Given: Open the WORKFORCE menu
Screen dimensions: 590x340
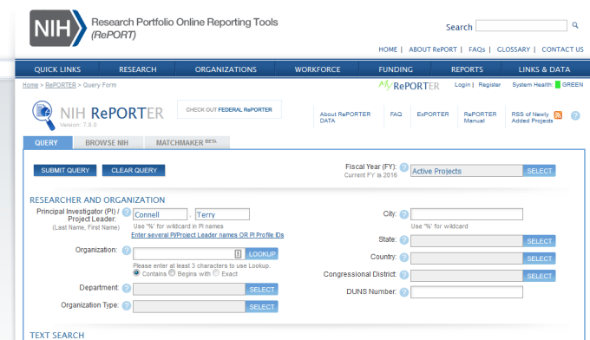Looking at the screenshot, I should click(x=318, y=69).
